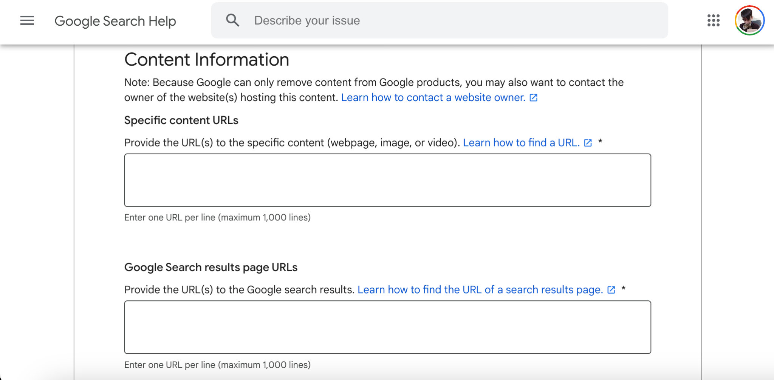Focus the Specific content URLs text area
Image resolution: width=774 pixels, height=380 pixels.
(387, 180)
